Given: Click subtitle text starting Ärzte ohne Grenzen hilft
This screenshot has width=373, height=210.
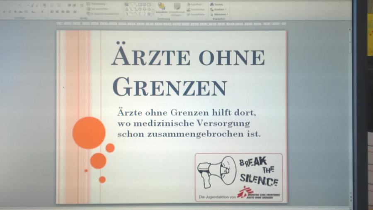Looking at the screenshot, I should [x=189, y=123].
